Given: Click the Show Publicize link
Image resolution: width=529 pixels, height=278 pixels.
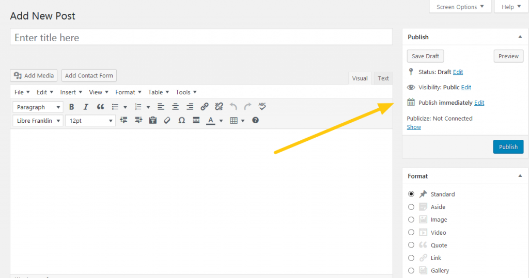Looking at the screenshot, I should click(x=414, y=127).
